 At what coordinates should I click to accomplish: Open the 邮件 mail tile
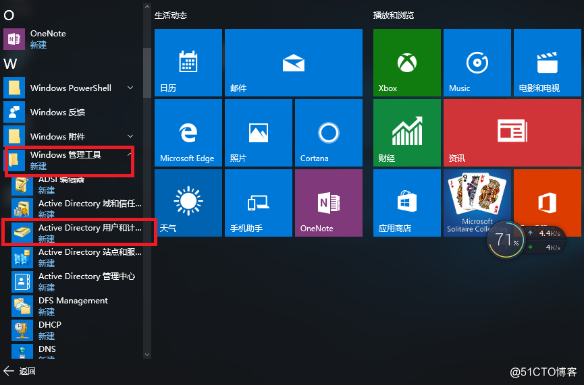(294, 63)
